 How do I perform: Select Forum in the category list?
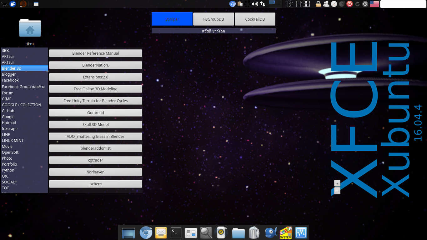click(24, 93)
